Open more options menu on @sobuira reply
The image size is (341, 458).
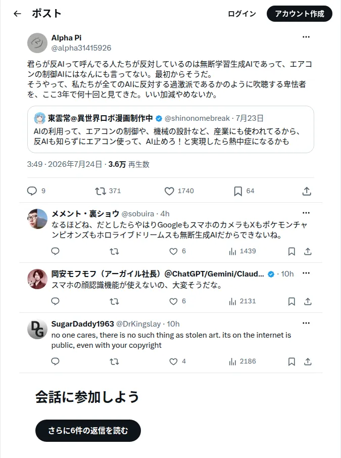click(306, 213)
